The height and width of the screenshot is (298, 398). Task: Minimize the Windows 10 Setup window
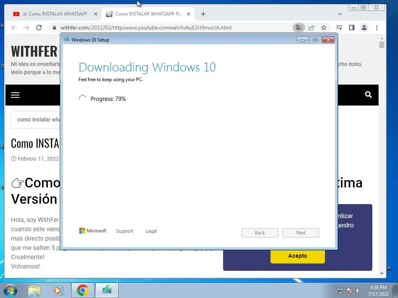pyautogui.click(x=302, y=40)
